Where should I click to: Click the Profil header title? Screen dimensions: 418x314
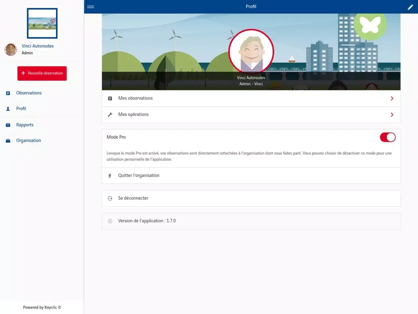[251, 6]
